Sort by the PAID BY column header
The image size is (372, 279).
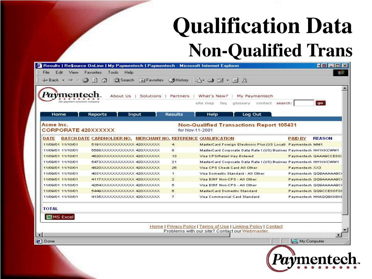[297, 138]
